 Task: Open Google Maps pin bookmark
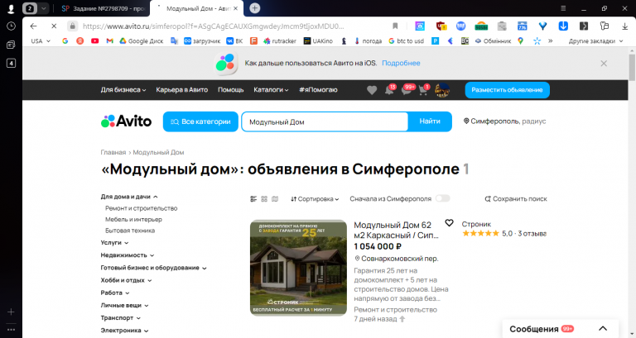click(520, 40)
